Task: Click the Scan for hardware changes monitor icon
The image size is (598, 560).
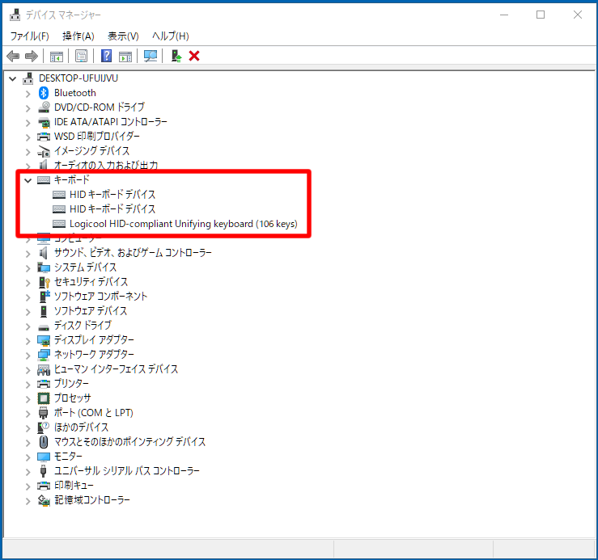Action: [150, 56]
